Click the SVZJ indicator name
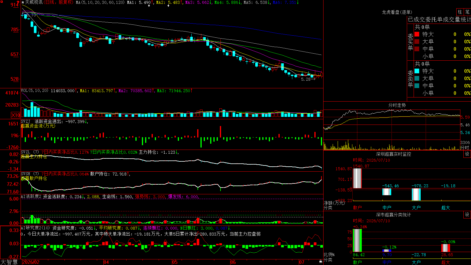Screen dimensions: 471x265 (26, 121)
